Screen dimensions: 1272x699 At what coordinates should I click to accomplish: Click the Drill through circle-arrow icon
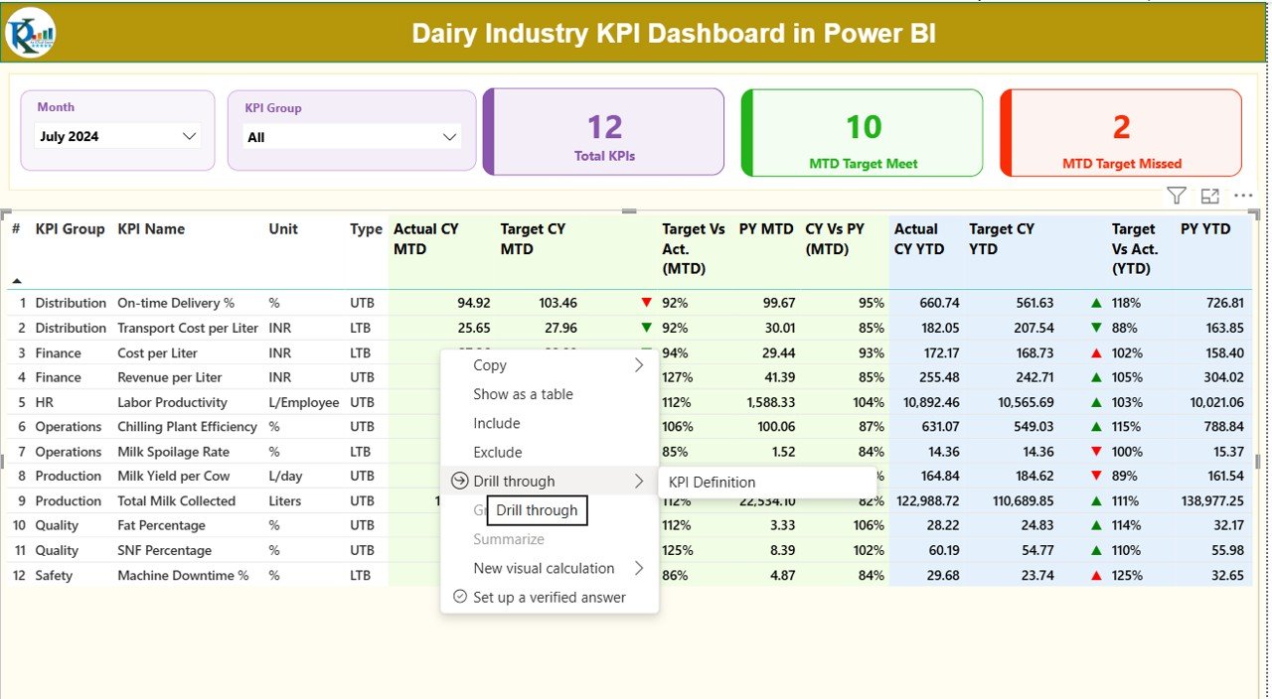tap(459, 481)
